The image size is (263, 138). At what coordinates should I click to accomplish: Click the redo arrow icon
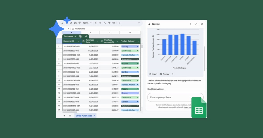[x=71, y=23]
